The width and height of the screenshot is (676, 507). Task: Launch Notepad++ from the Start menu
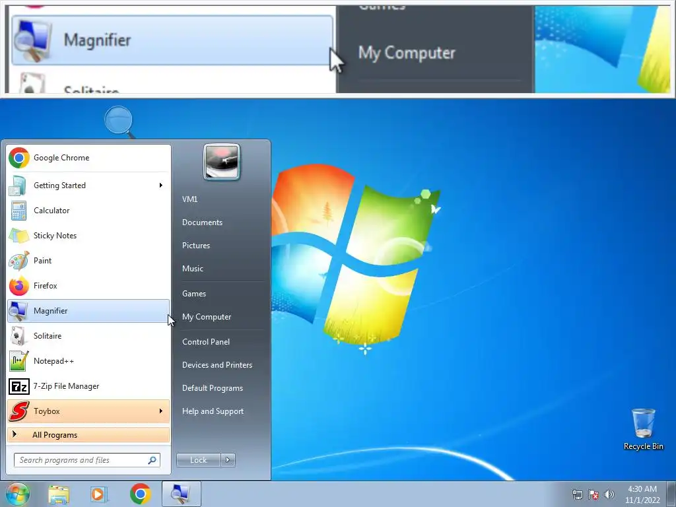(x=88, y=361)
